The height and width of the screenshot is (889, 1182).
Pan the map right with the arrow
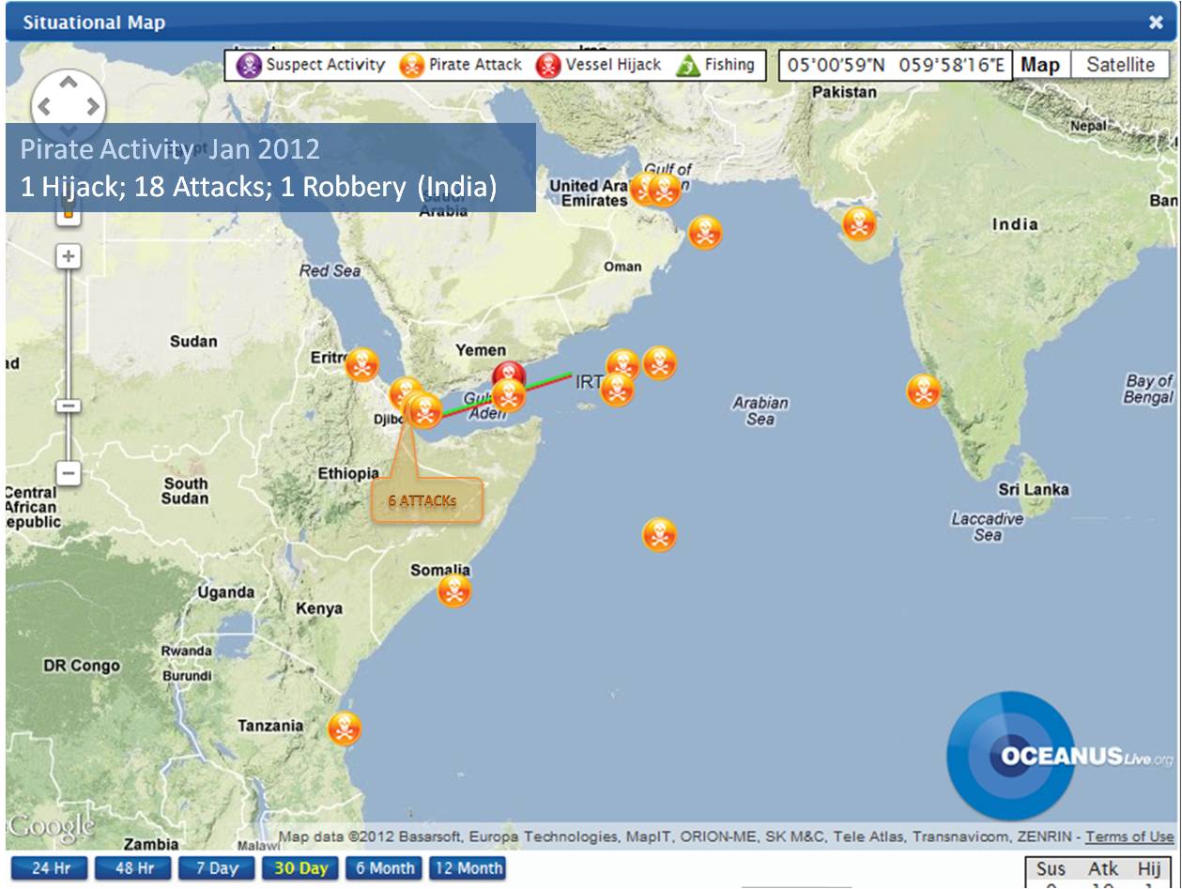pyautogui.click(x=92, y=107)
